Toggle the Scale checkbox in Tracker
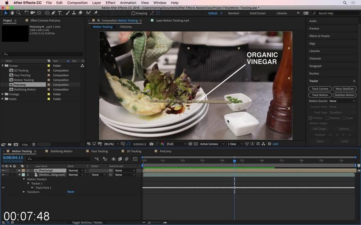 [344, 118]
